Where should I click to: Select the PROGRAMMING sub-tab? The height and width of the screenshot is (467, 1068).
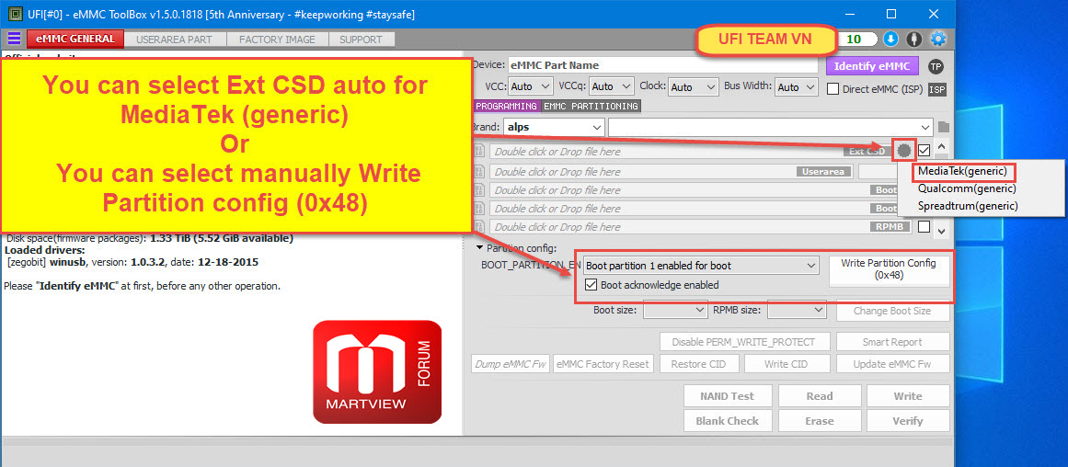(506, 107)
